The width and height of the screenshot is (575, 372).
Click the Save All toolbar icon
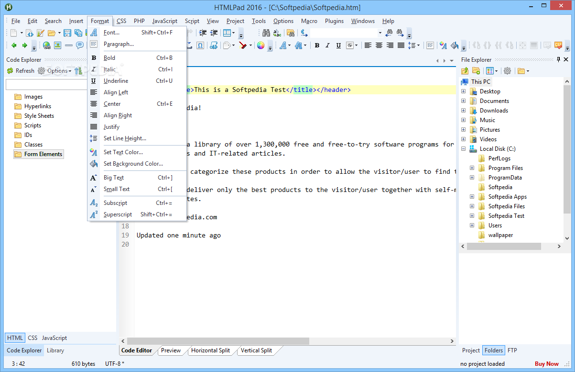tap(78, 33)
